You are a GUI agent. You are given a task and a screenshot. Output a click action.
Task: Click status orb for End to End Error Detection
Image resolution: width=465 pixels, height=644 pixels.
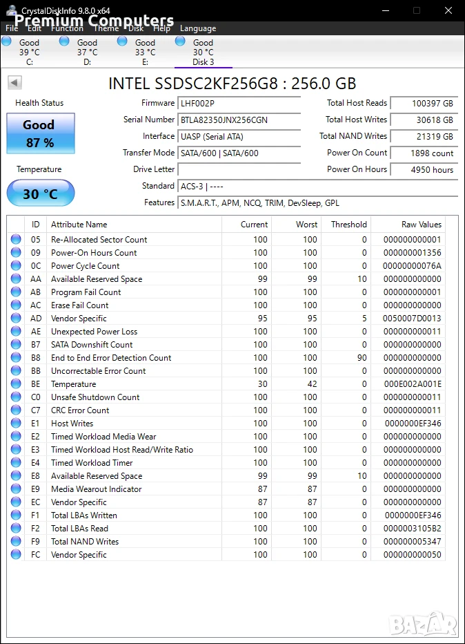coord(16,357)
